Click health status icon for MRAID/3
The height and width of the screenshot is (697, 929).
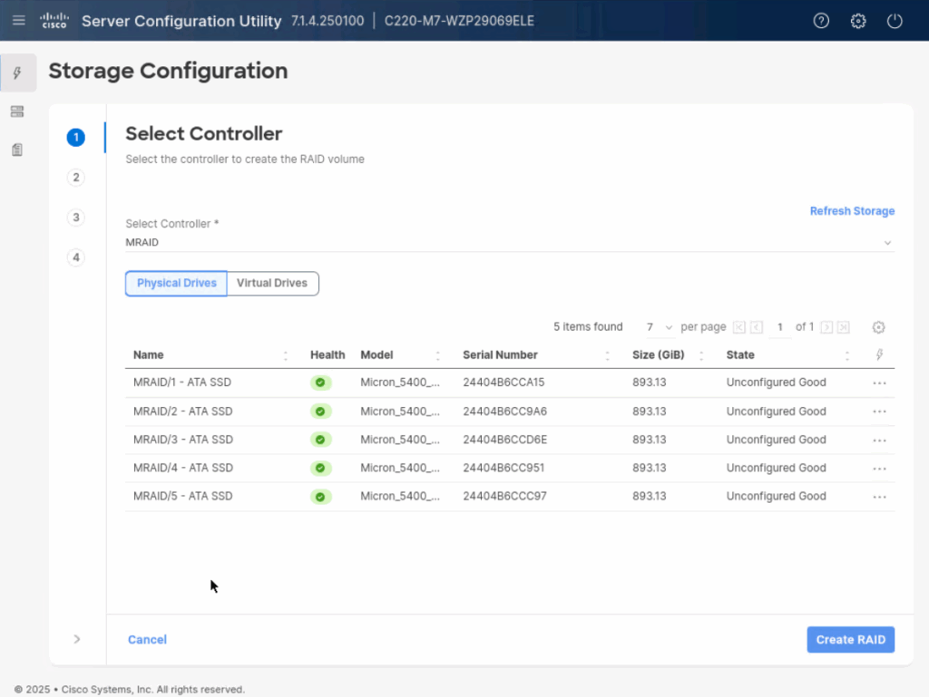pos(320,440)
